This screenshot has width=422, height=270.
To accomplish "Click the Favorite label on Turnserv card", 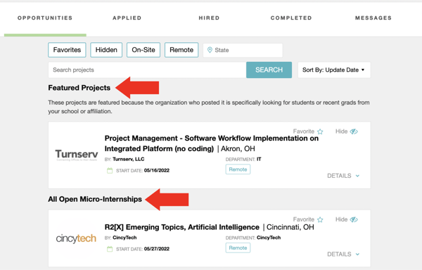I will 304,131.
